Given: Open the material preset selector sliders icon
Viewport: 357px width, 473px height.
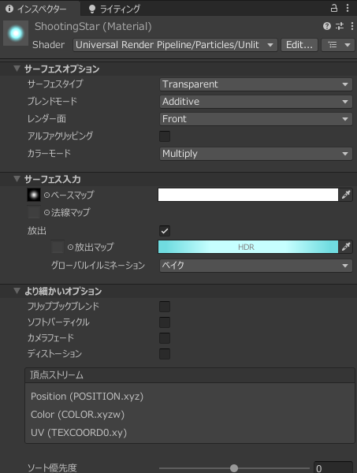Looking at the screenshot, I should coord(340,26).
